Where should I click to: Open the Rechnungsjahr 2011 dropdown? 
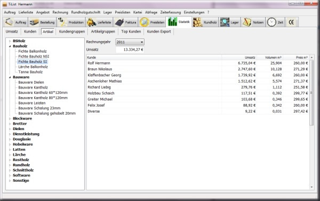[130, 42]
